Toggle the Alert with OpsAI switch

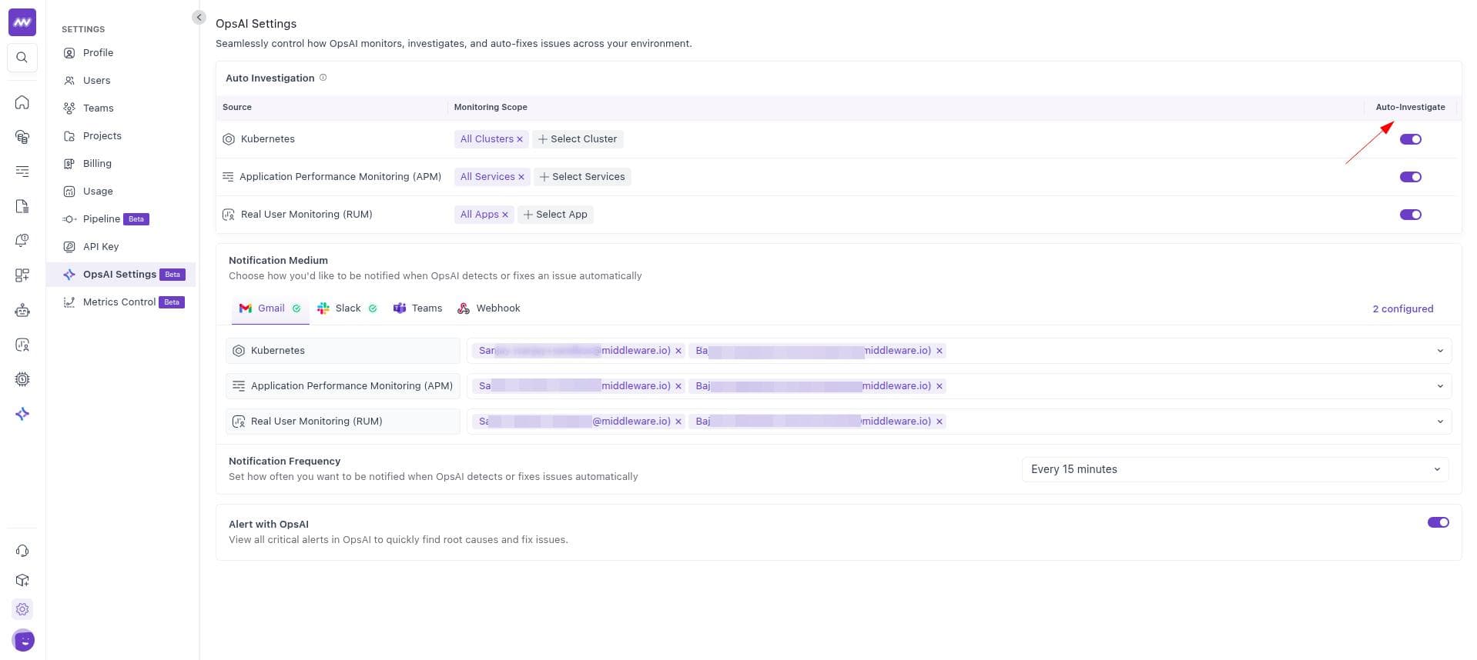point(1438,522)
